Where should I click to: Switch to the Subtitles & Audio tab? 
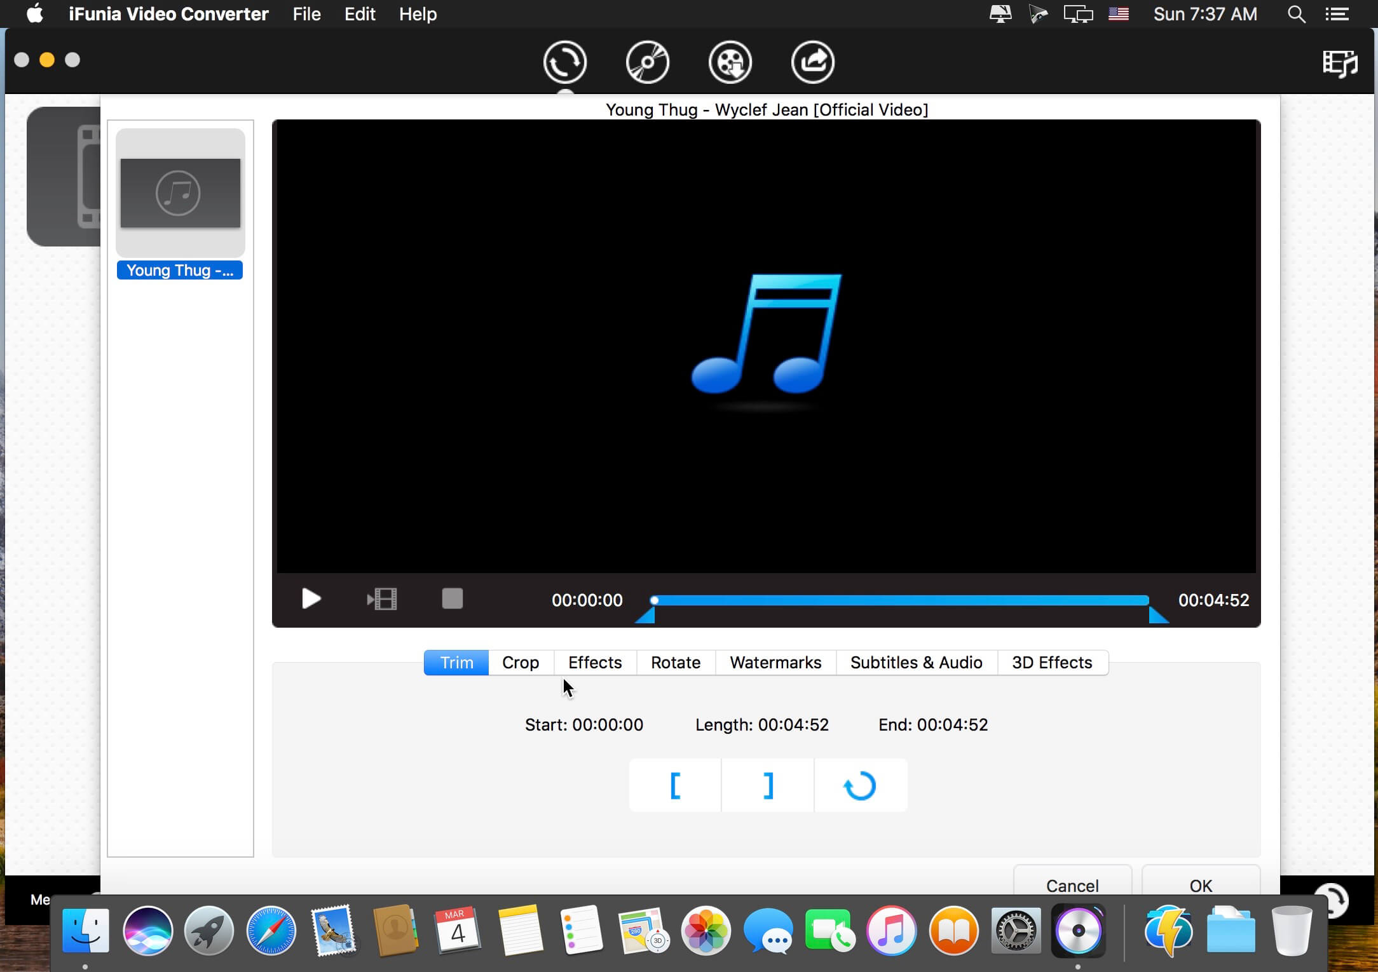point(916,662)
